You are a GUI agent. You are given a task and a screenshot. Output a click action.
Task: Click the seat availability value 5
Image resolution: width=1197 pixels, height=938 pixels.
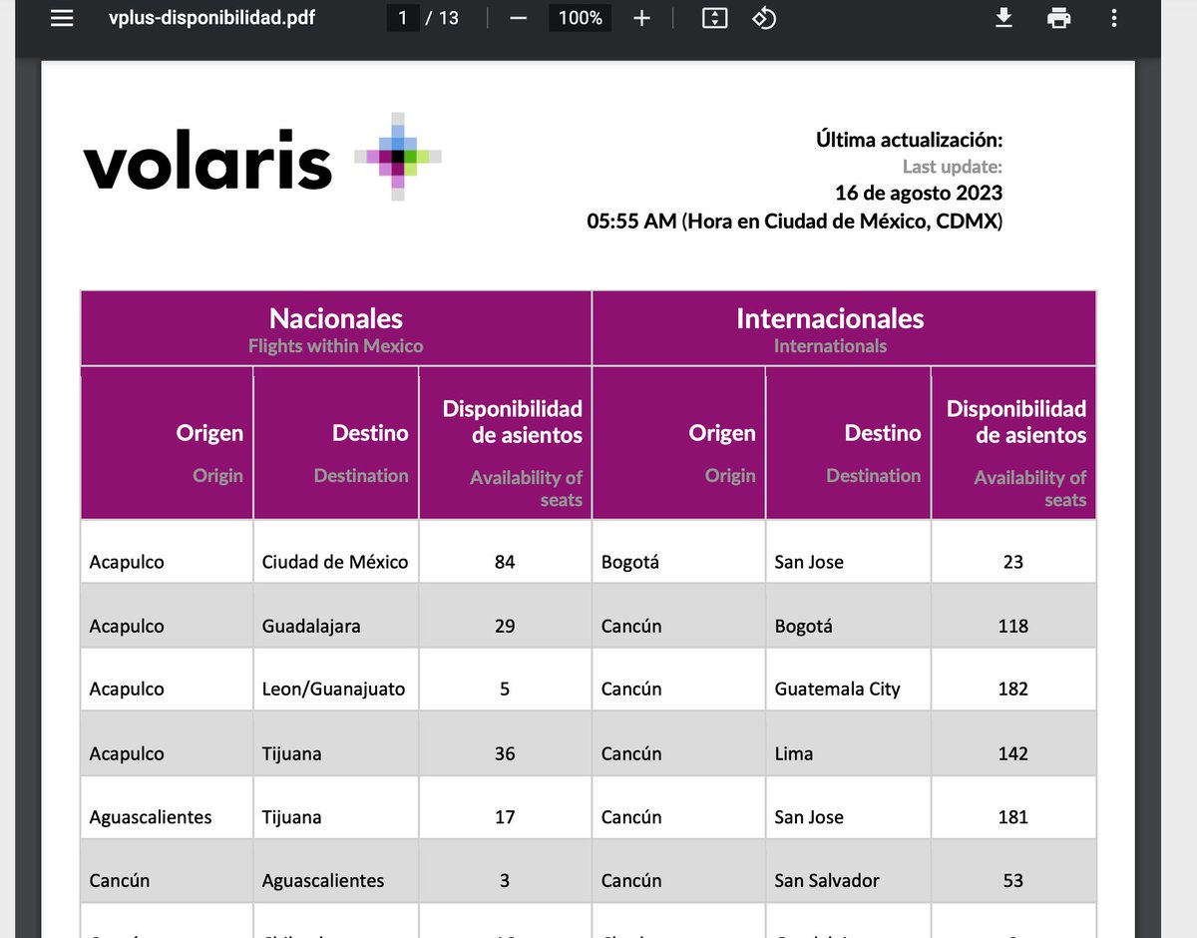tap(505, 689)
